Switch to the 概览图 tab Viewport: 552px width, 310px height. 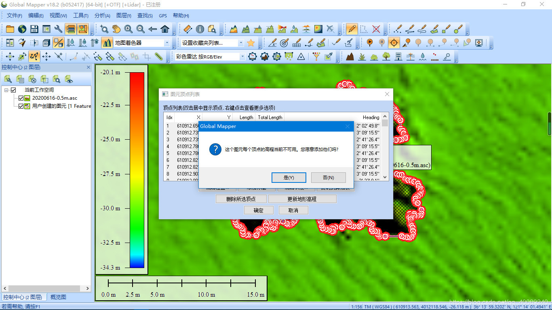tap(58, 297)
